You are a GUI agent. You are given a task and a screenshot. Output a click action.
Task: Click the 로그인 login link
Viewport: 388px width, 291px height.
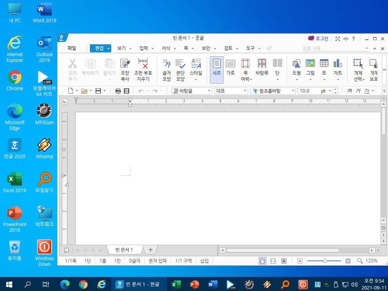point(322,39)
